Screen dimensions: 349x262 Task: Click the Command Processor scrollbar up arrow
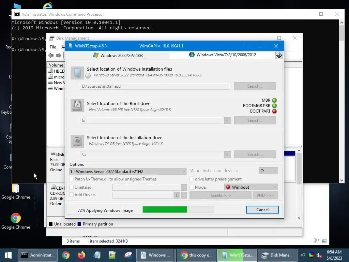(342, 22)
